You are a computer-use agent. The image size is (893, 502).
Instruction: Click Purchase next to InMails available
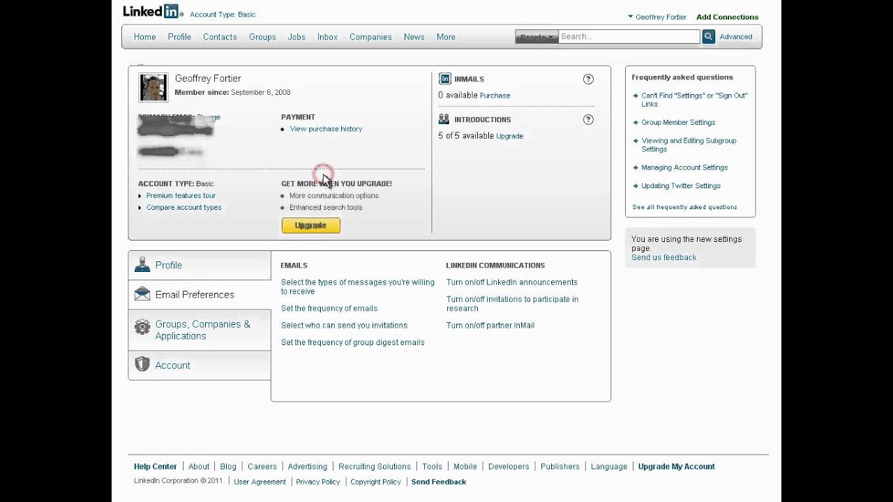[495, 96]
